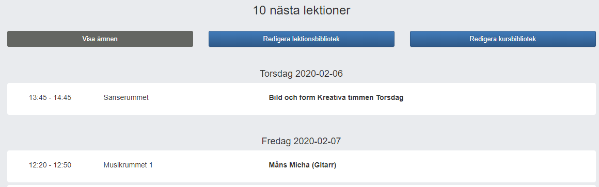Open the Måns Micha (Gitarr) lesson
Image resolution: width=599 pixels, height=187 pixels.
click(x=303, y=165)
